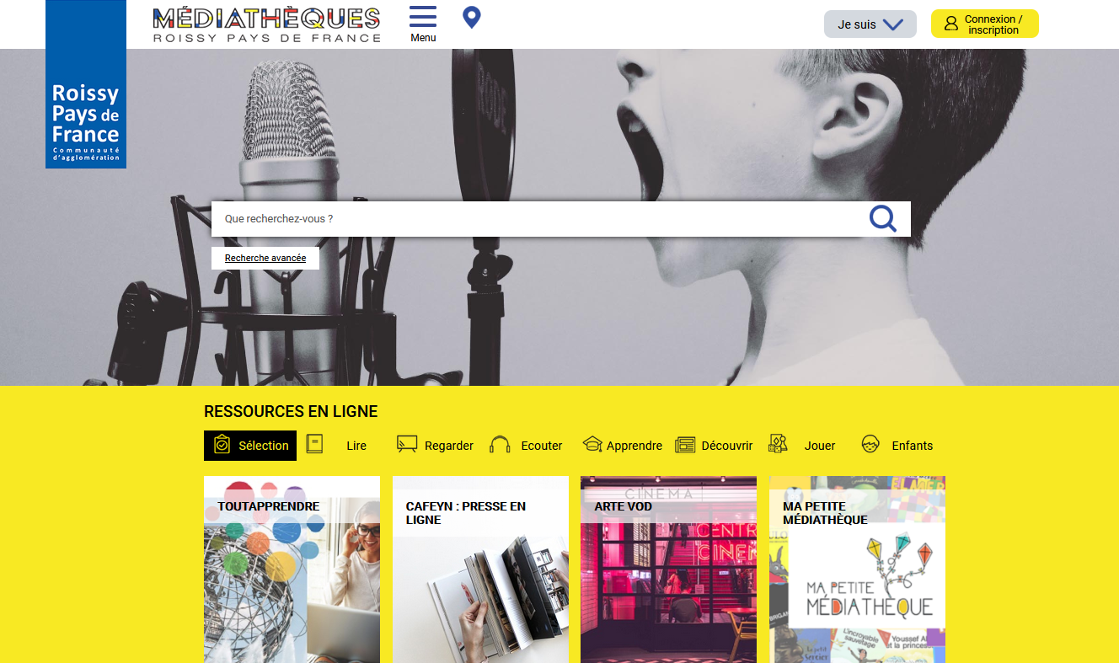Click the games icon beside Jouer
Viewport: 1119px width, 663px height.
click(778, 444)
